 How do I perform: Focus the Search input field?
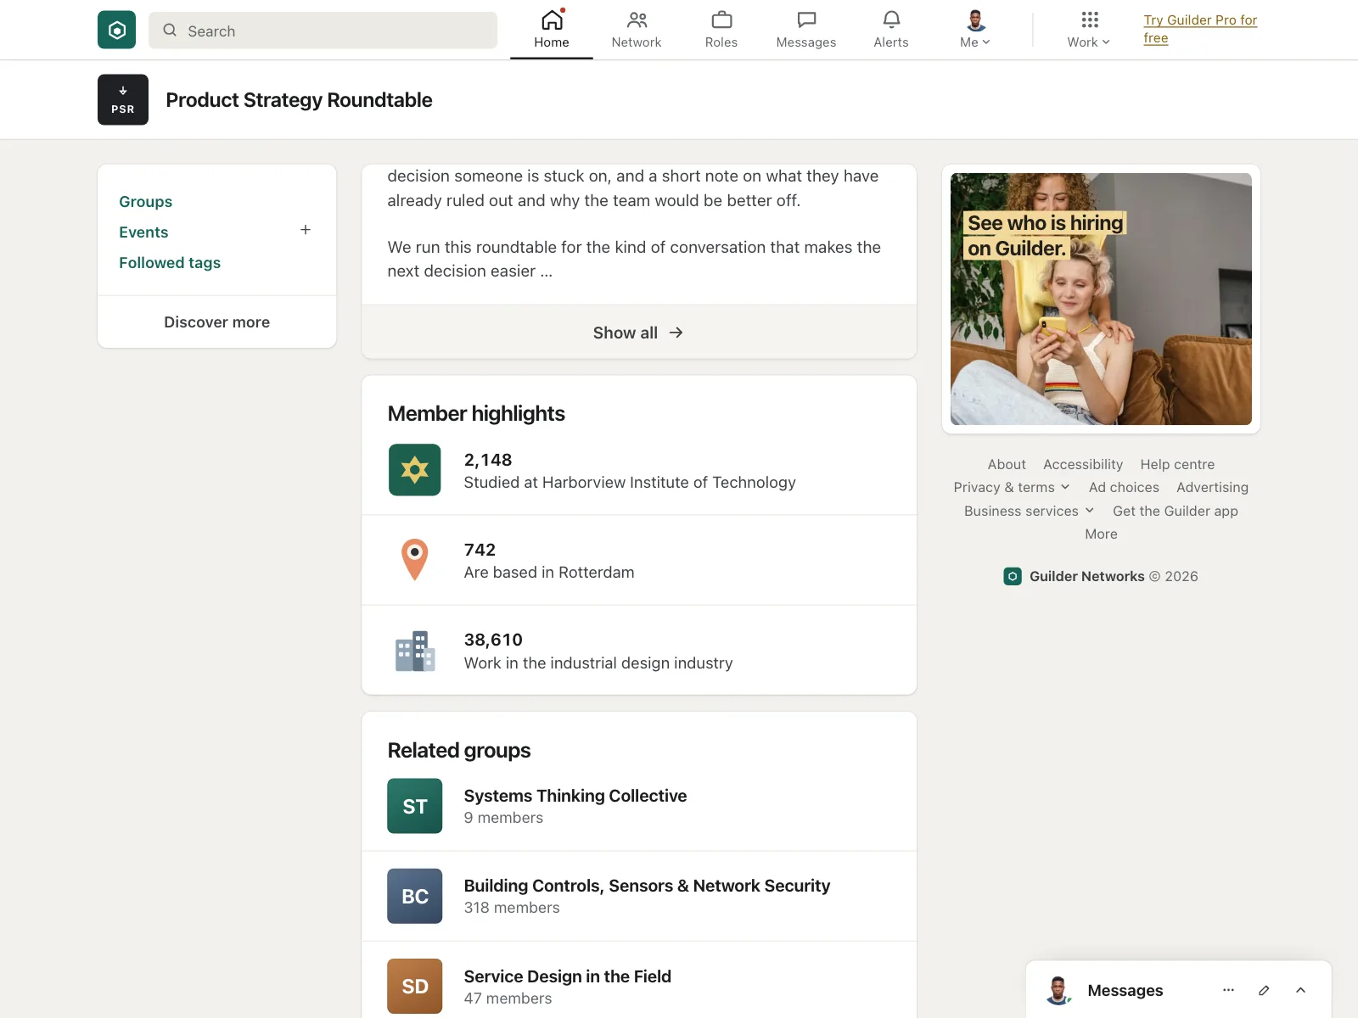click(x=323, y=31)
